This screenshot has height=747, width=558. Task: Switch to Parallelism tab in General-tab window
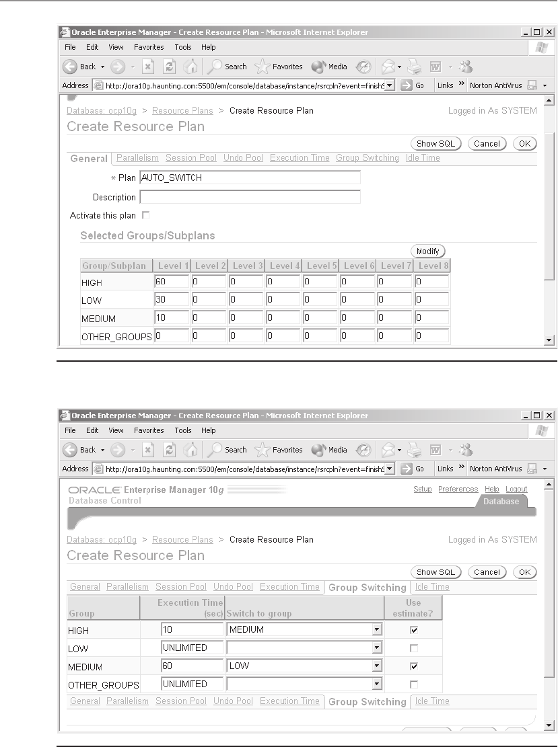tap(137, 158)
